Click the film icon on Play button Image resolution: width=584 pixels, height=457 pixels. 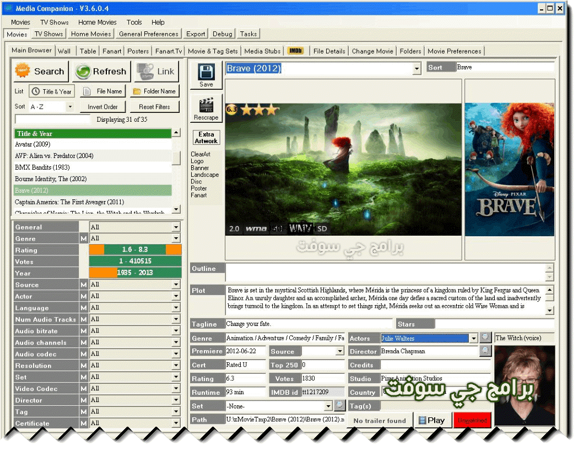[x=422, y=421]
